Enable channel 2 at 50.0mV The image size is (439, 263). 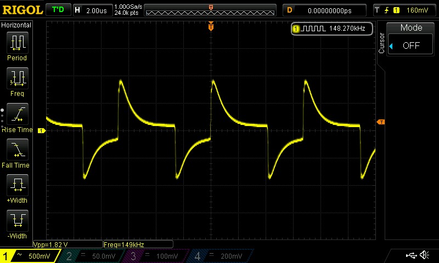(93, 256)
